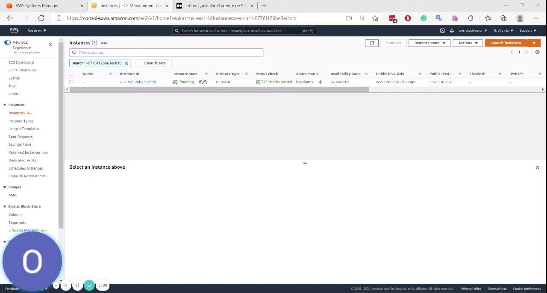The height and width of the screenshot is (293, 547).
Task: Open Terms of Use footer link
Action: pos(497,289)
